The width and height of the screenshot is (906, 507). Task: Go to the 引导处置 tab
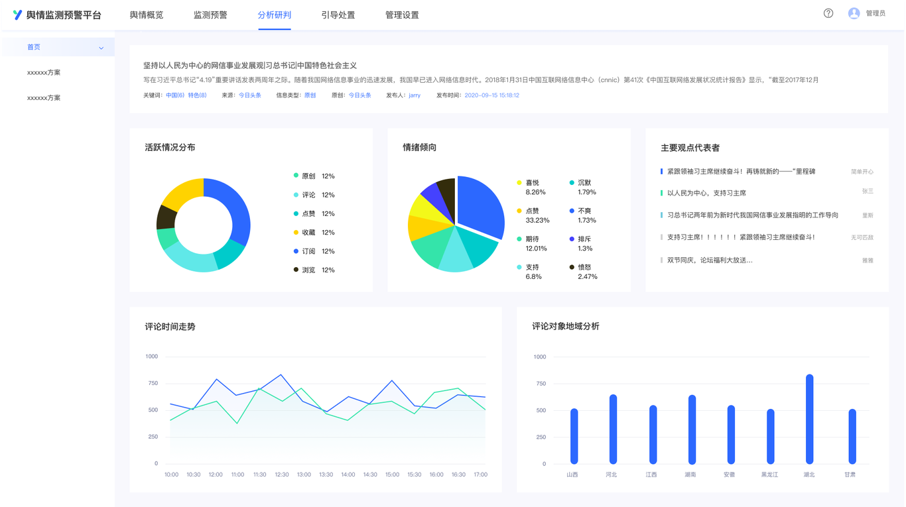click(338, 15)
